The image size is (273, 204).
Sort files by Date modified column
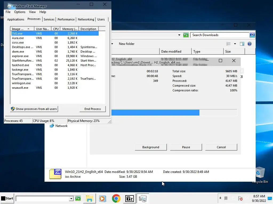pos(175,52)
